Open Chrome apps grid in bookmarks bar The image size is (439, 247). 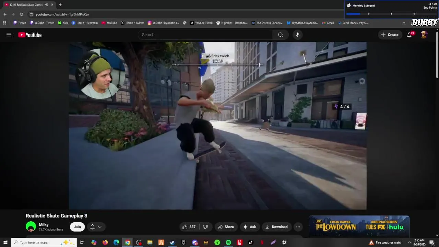pyautogui.click(x=4, y=23)
